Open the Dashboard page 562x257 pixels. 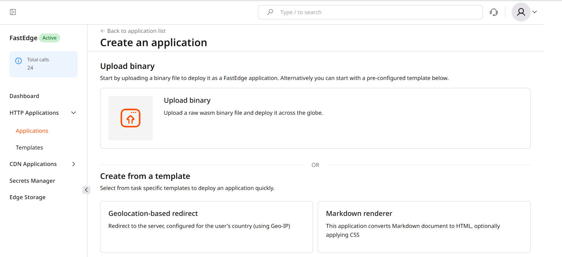pyautogui.click(x=24, y=96)
